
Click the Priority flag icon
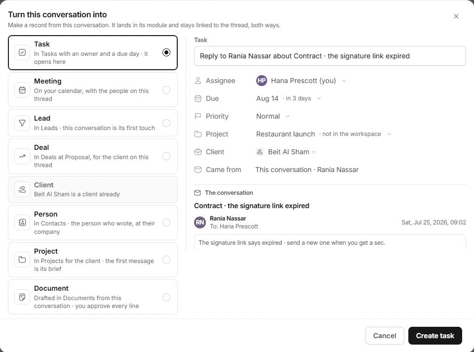[198, 116]
